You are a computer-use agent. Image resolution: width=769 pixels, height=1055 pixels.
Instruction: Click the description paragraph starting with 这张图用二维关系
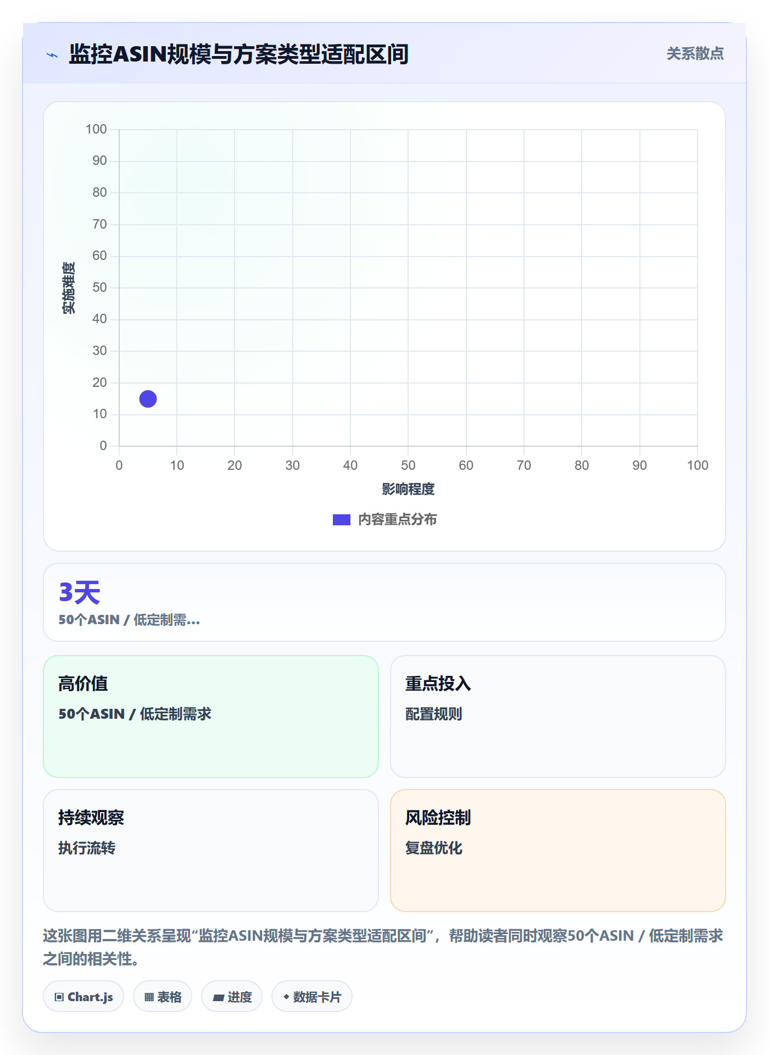(383, 947)
